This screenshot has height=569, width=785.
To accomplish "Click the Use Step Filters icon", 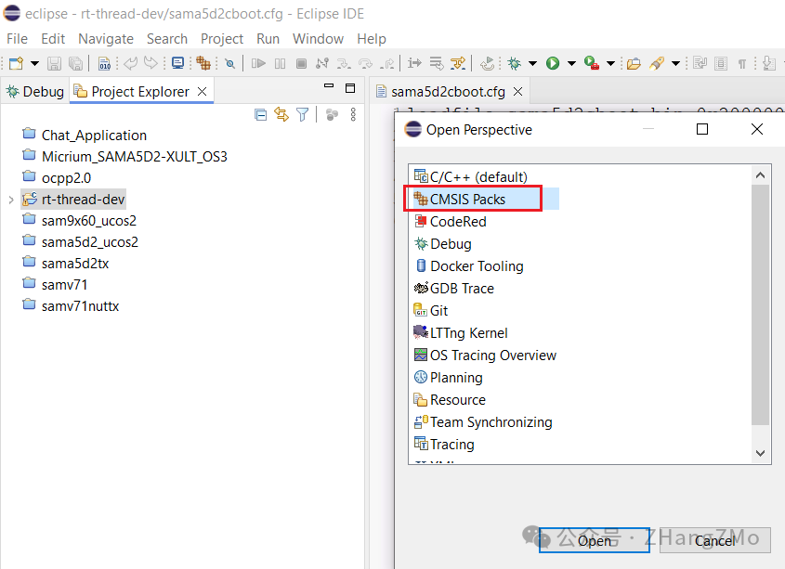I will (x=458, y=63).
